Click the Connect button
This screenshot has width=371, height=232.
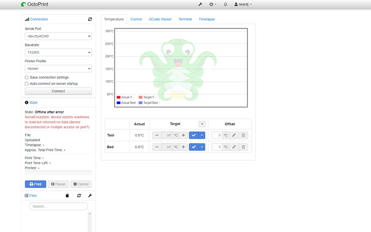coord(58,91)
